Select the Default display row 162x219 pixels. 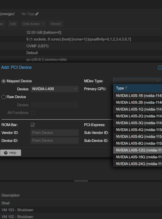pos(81,53)
